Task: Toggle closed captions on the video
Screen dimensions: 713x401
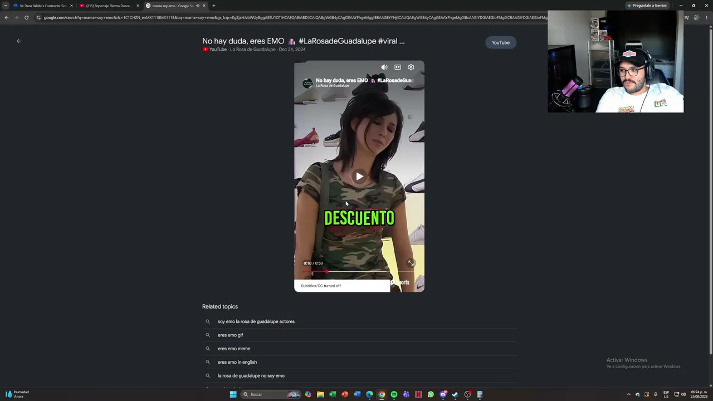Action: (x=398, y=67)
